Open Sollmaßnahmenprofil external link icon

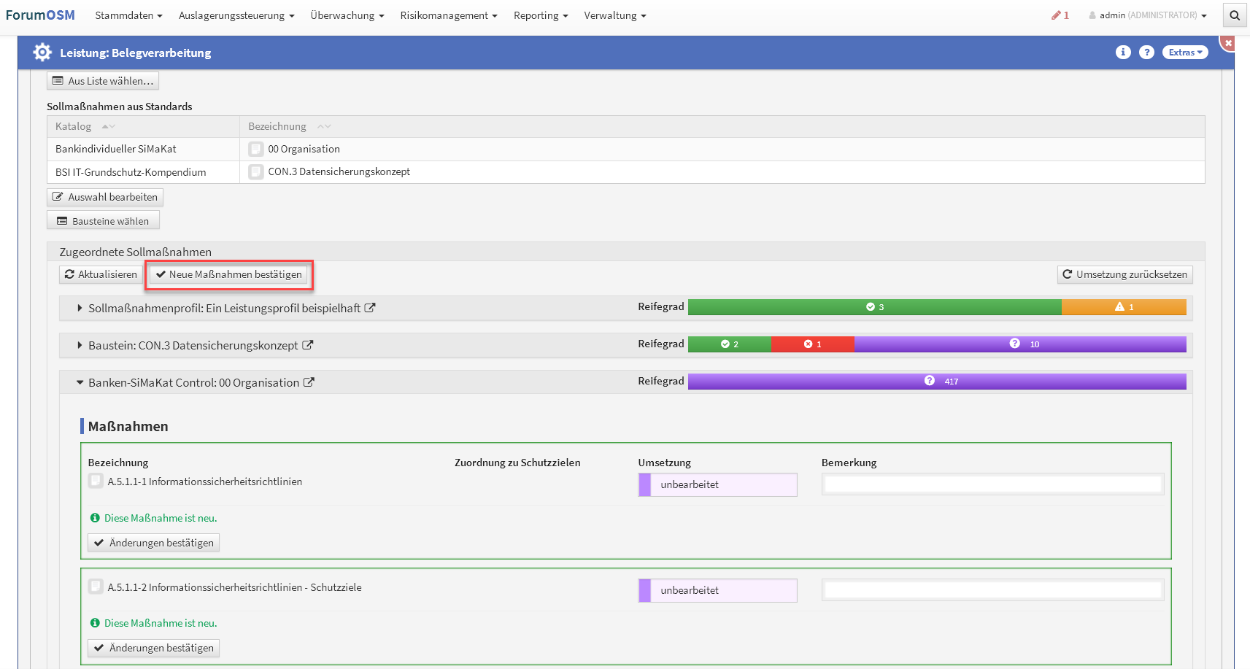tap(370, 308)
